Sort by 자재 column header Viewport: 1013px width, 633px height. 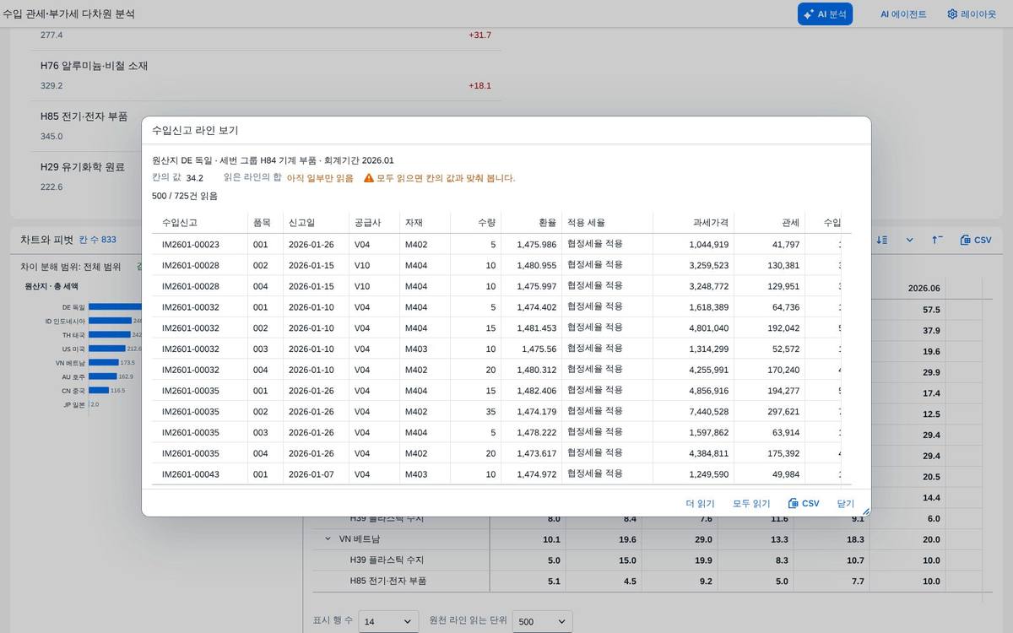click(x=425, y=223)
